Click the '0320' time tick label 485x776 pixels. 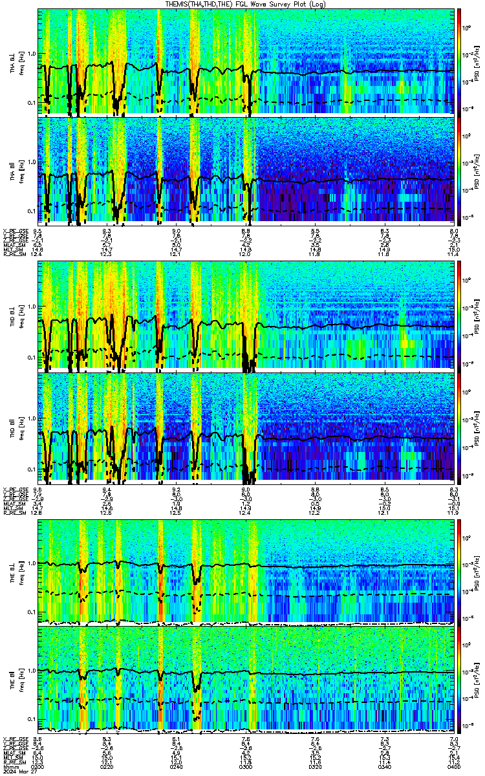[x=316, y=766]
